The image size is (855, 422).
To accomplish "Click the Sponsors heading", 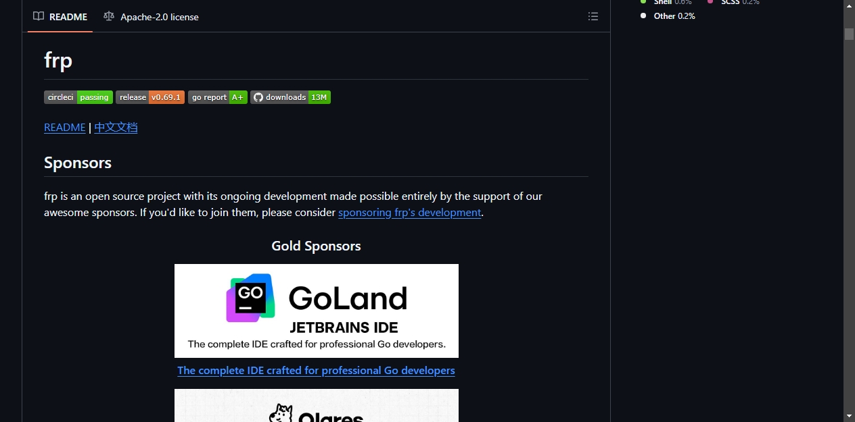I will click(78, 163).
